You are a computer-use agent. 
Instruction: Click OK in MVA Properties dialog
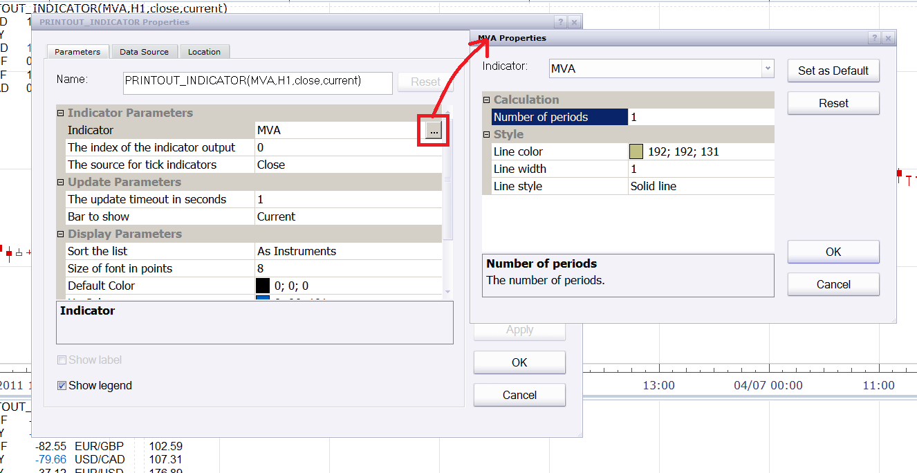(x=833, y=252)
